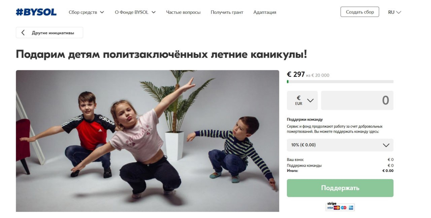
Task: Click the back arrow in Другие инициативы
Action: pyautogui.click(x=23, y=33)
